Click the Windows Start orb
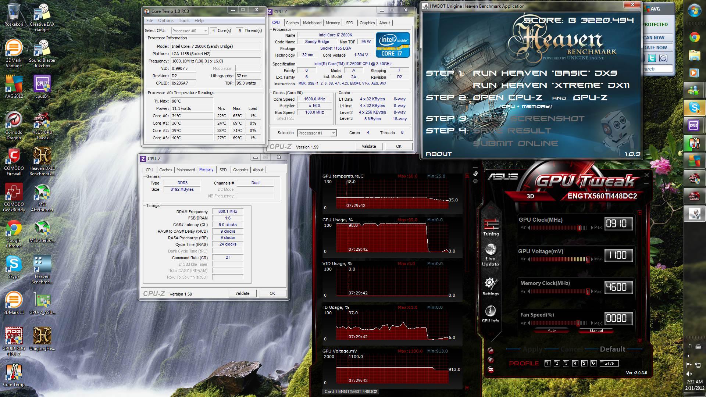This screenshot has height=397, width=706. [x=695, y=10]
